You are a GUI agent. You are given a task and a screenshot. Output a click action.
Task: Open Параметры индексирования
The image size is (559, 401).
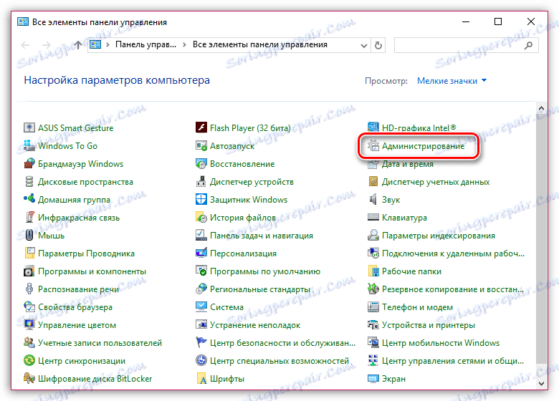431,236
